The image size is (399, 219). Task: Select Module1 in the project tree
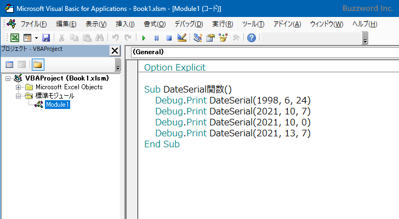pyautogui.click(x=57, y=105)
